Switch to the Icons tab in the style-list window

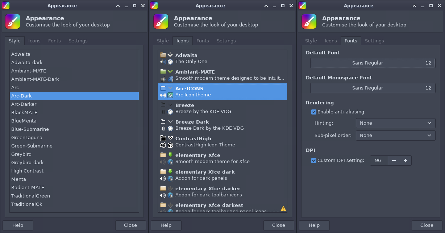click(34, 41)
